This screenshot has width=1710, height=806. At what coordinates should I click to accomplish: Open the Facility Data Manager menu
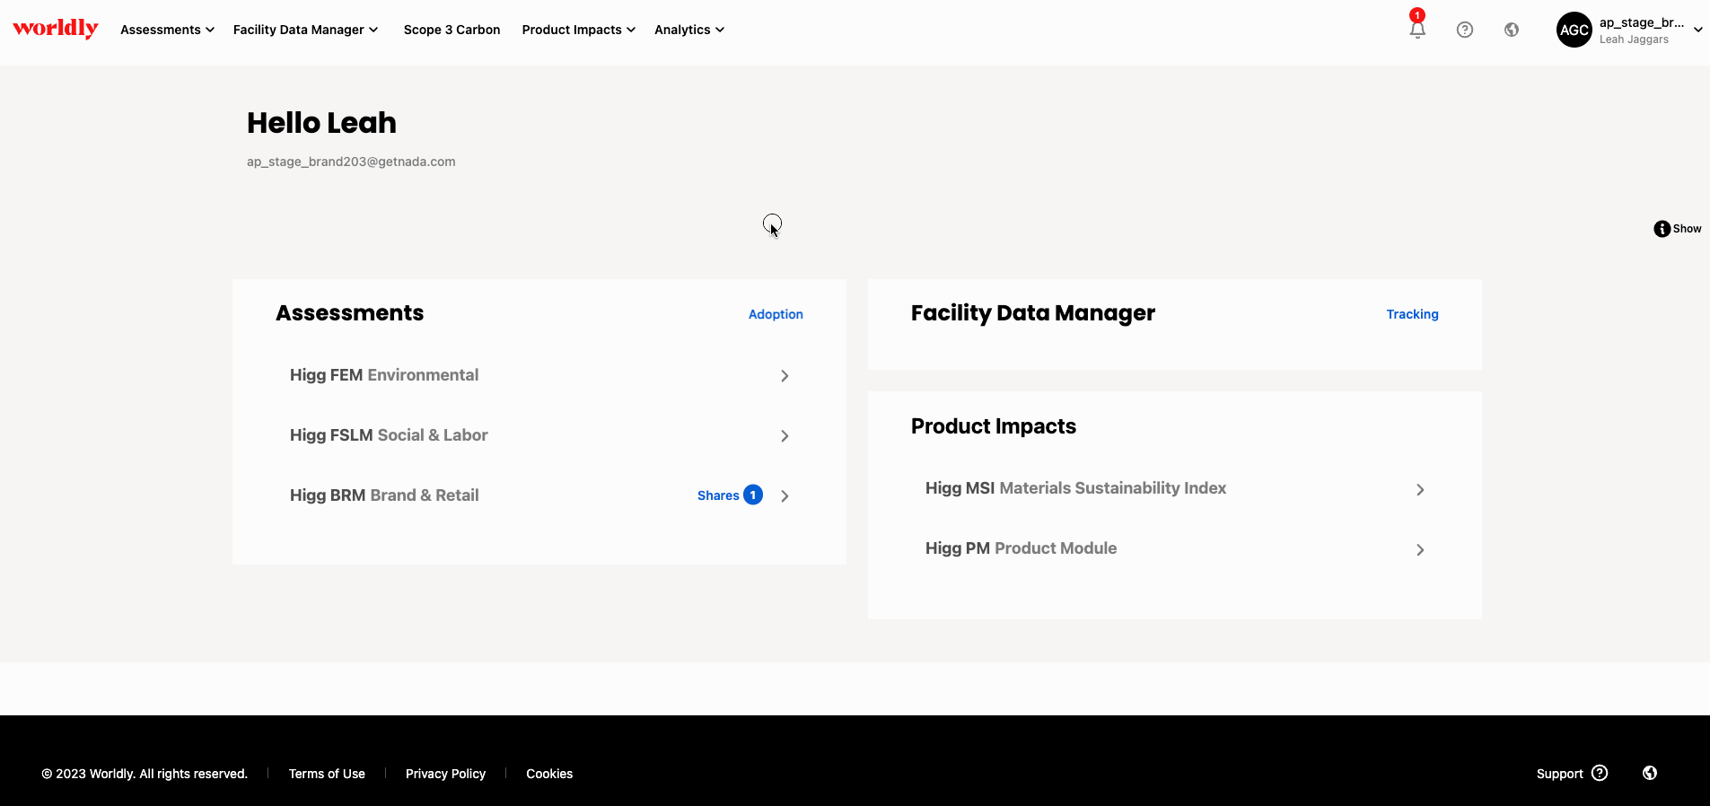[x=305, y=30]
